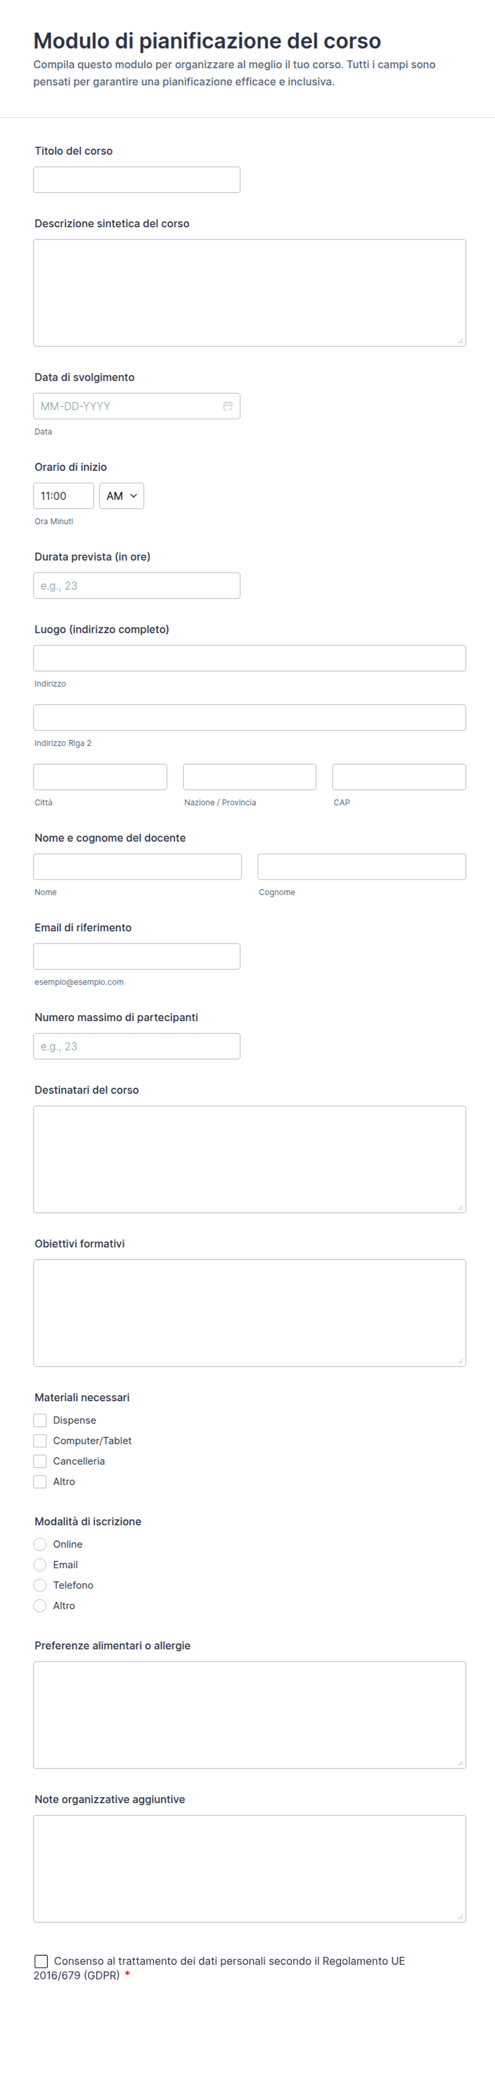The image size is (495, 2092).
Task: Expand the AM/PM dropdown
Action: coord(121,496)
